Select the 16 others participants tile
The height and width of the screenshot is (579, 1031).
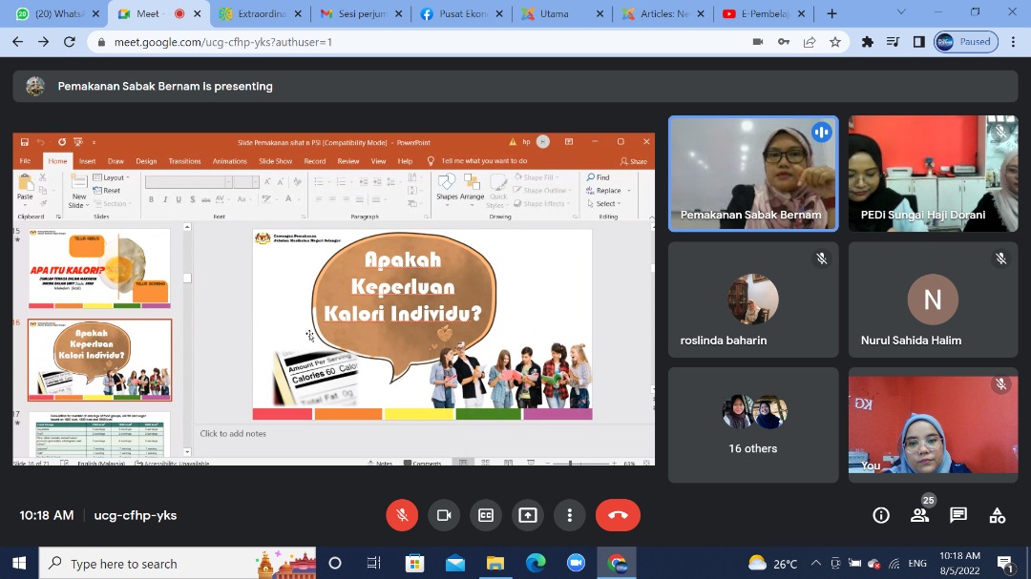tap(752, 424)
